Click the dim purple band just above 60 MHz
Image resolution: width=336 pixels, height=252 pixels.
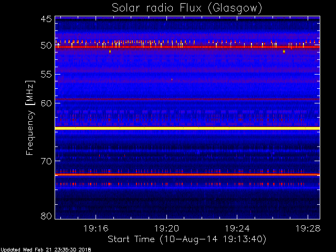187,99
